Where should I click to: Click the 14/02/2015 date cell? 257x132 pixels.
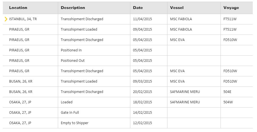tap(142, 113)
